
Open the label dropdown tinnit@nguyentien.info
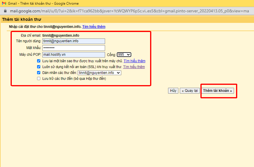click(x=99, y=73)
